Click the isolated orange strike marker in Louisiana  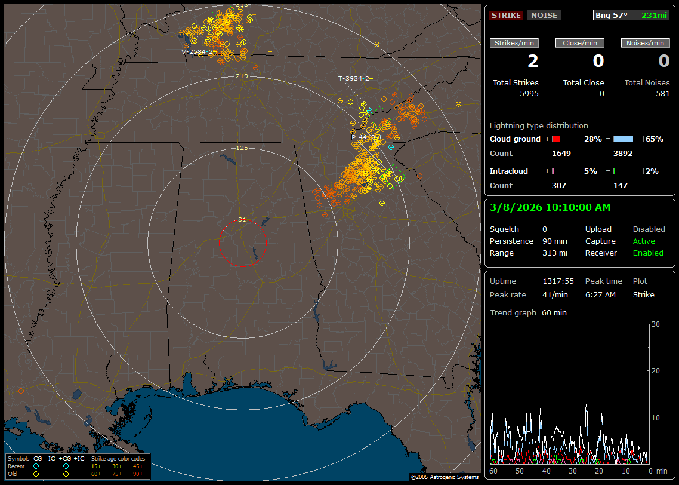tap(21, 391)
